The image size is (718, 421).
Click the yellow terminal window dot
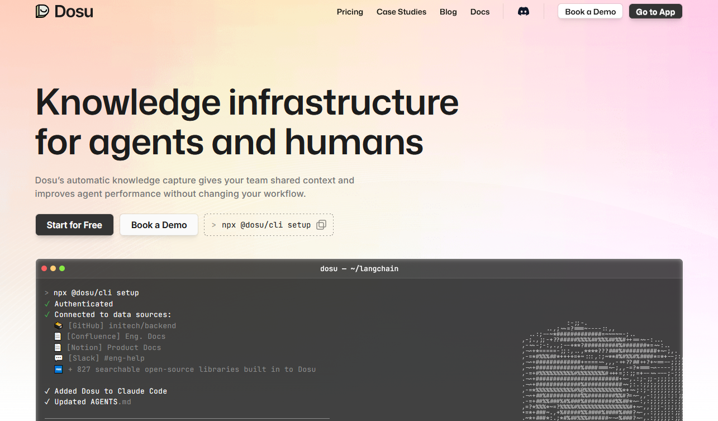(53, 268)
